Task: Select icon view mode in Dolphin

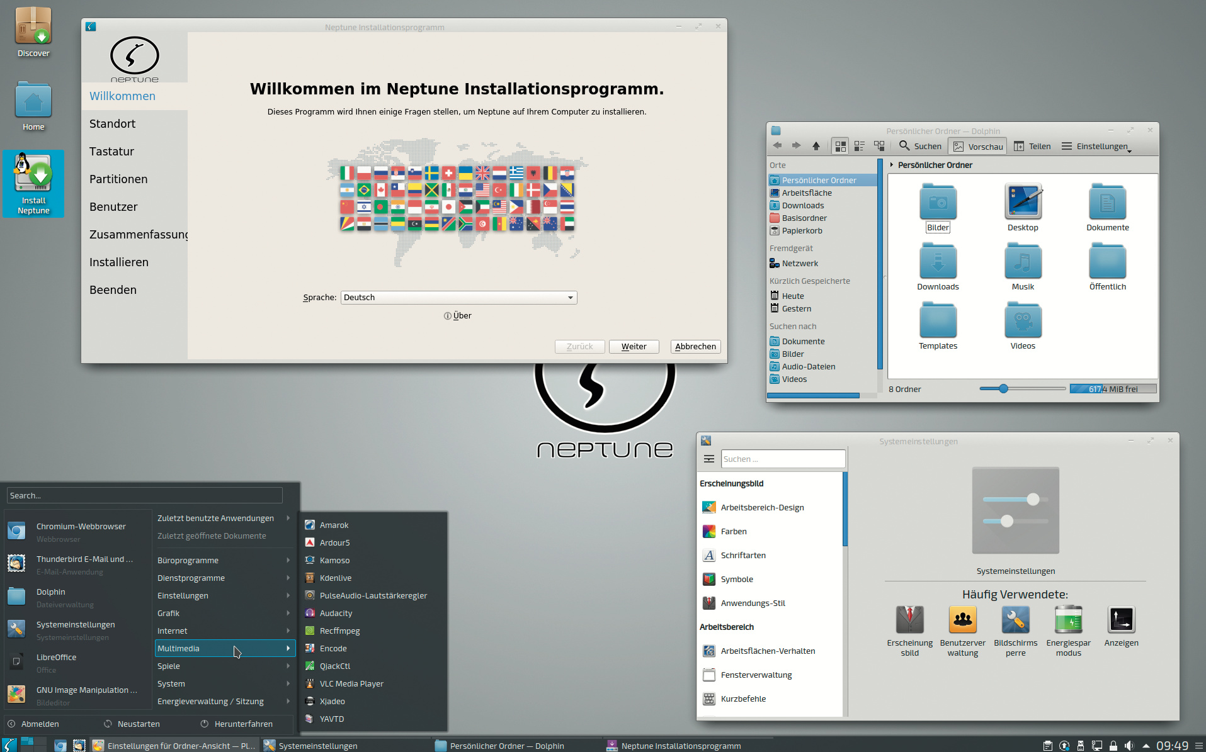Action: (840, 146)
